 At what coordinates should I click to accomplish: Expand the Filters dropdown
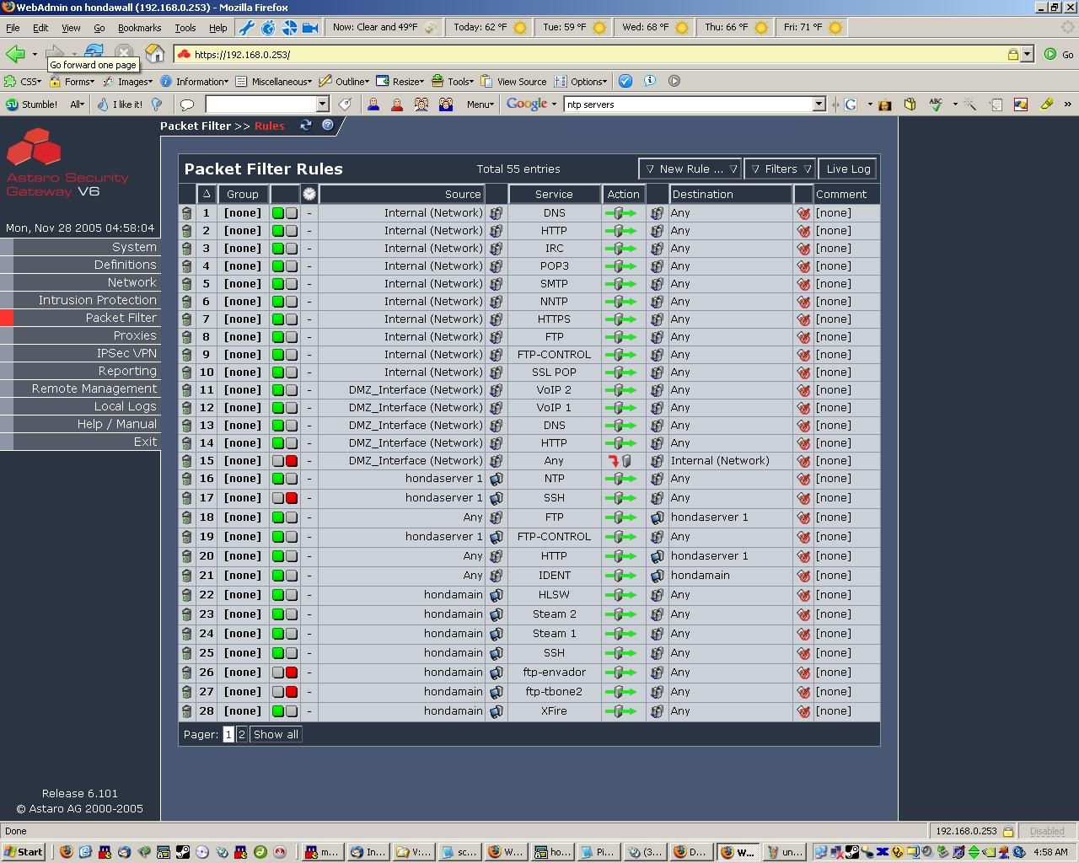[x=780, y=169]
